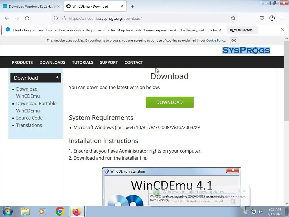The image size is (289, 217).
Task: Click the Installation Instructions heading
Action: coord(103,141)
